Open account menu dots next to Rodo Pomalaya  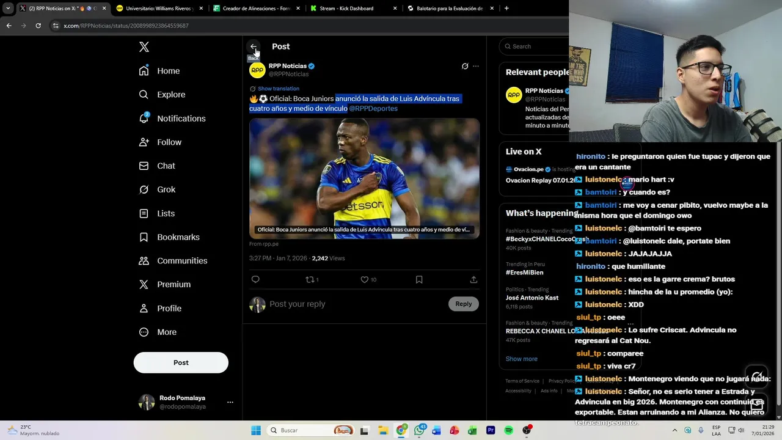(230, 402)
